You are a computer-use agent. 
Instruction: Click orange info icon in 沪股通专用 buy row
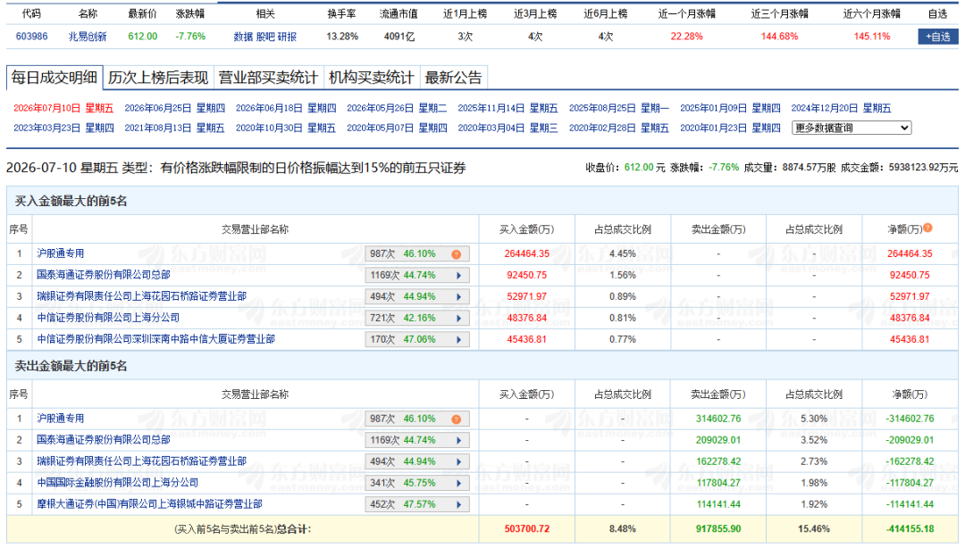click(x=456, y=254)
